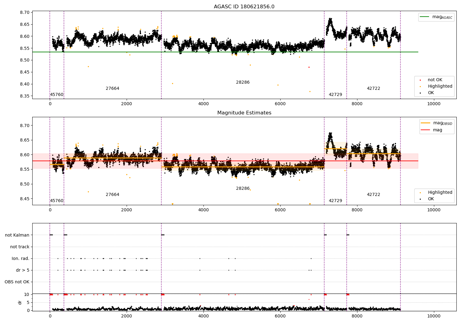The image size is (461, 323).
Task: Click the 'Magnitude Estimates' plot title
Action: pyautogui.click(x=244, y=113)
